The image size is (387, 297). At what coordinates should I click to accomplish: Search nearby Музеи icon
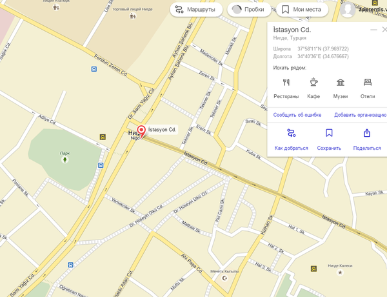(341, 82)
